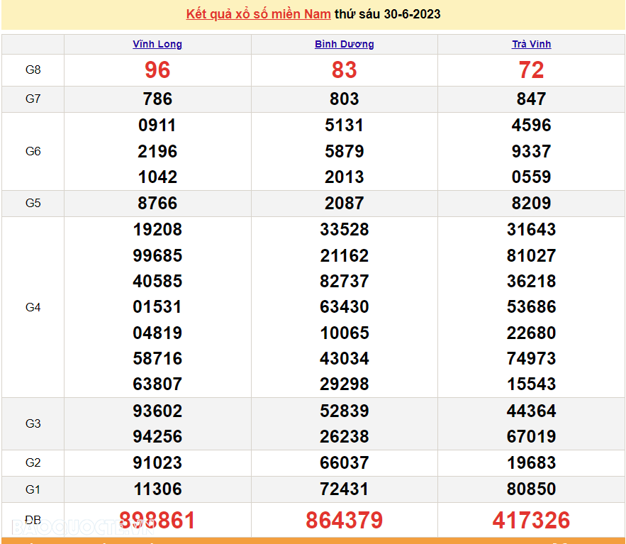Screen dimensions: 626x544
Task: Click the ĐB special prize row label
Action: click(x=33, y=520)
